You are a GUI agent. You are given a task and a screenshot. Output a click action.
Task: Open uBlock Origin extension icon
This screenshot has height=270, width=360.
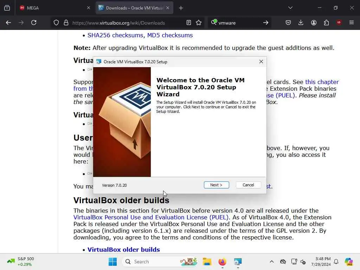[x=339, y=22]
